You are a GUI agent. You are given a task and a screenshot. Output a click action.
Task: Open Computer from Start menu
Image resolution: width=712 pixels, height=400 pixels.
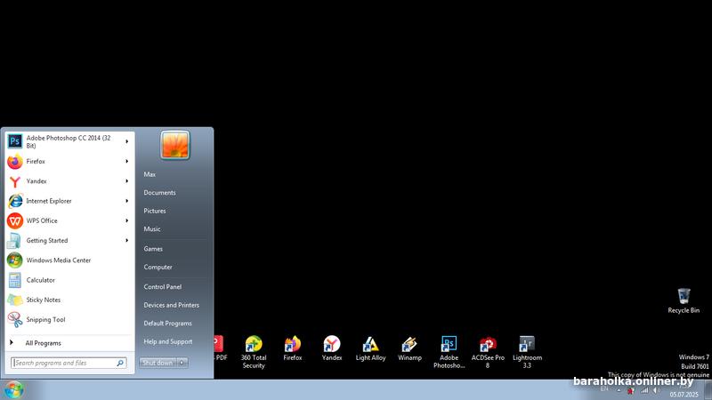158,268
